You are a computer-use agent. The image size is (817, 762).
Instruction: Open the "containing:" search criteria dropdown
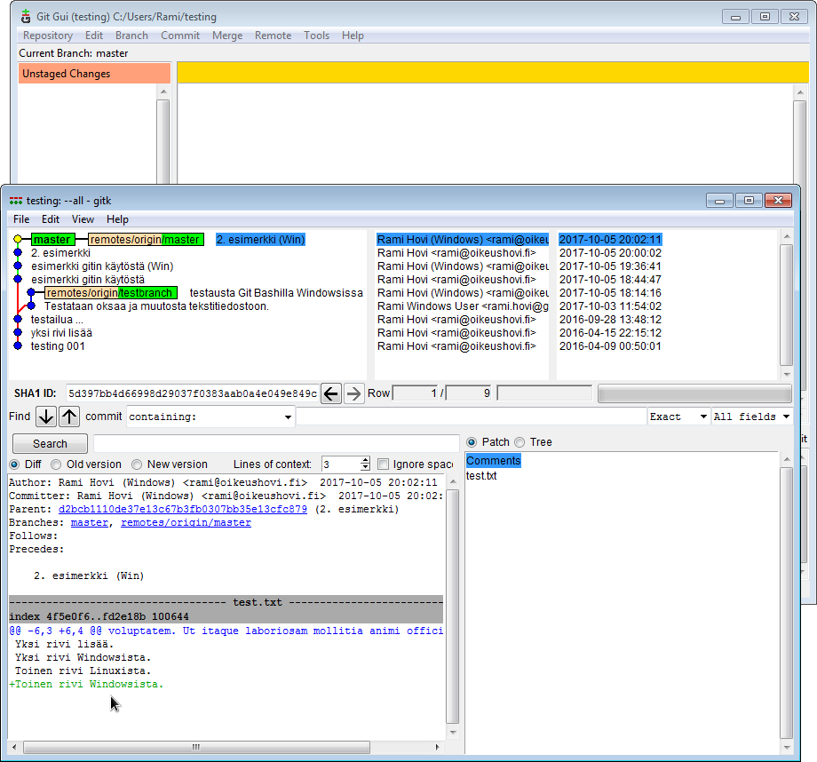coord(289,416)
